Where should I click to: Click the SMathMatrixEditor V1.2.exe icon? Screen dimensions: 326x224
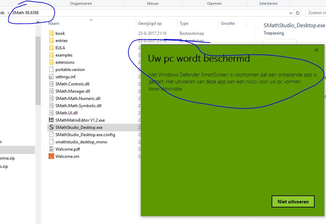tap(51, 120)
